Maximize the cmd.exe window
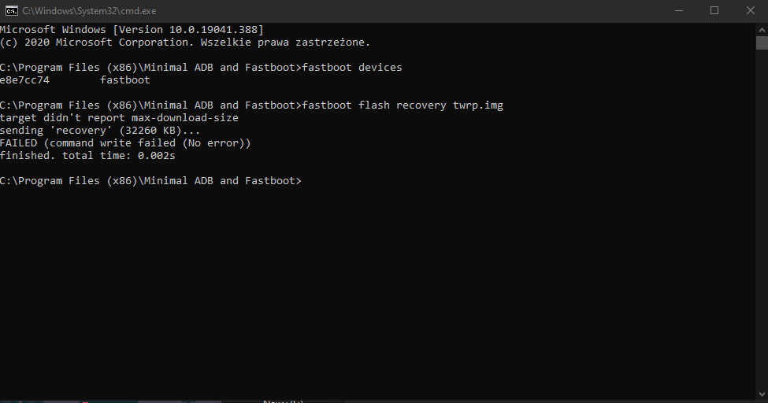The image size is (768, 403). coord(714,10)
